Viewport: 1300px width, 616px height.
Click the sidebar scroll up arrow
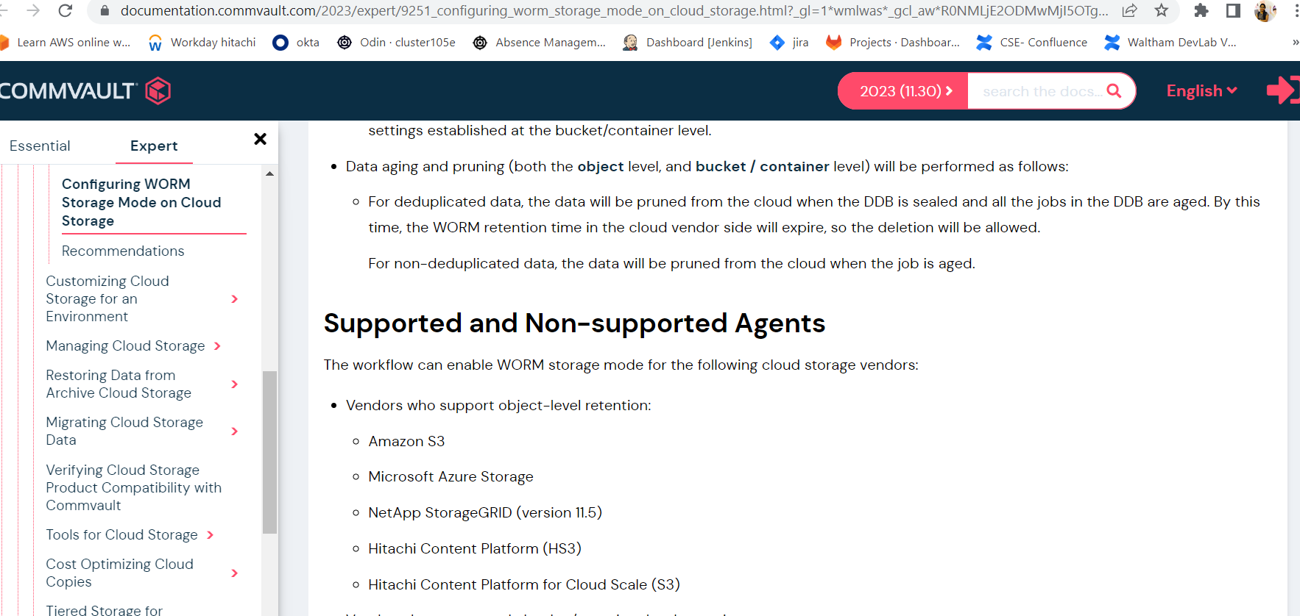point(269,173)
